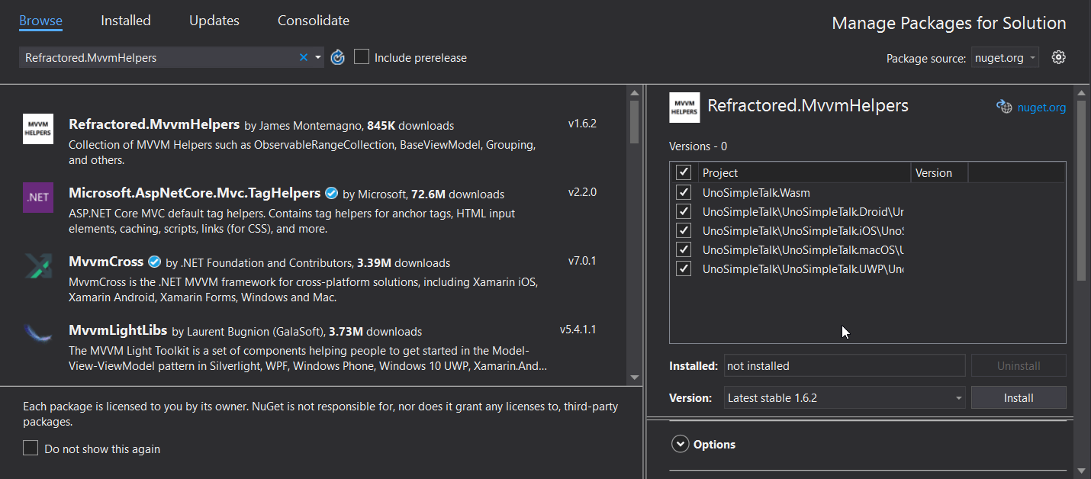
Task: Switch to the Updates tab
Action: (x=214, y=21)
